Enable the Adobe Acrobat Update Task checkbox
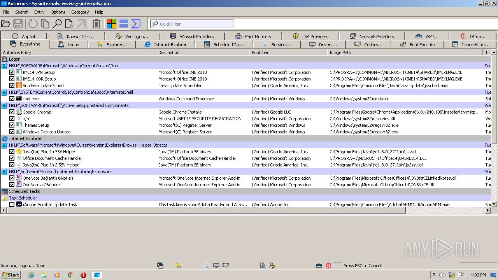 click(12, 205)
